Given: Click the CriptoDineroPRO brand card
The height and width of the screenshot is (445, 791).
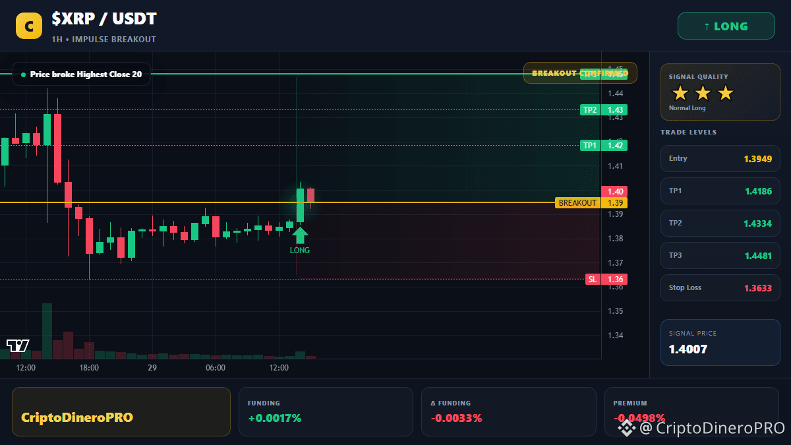Looking at the screenshot, I should tap(121, 411).
